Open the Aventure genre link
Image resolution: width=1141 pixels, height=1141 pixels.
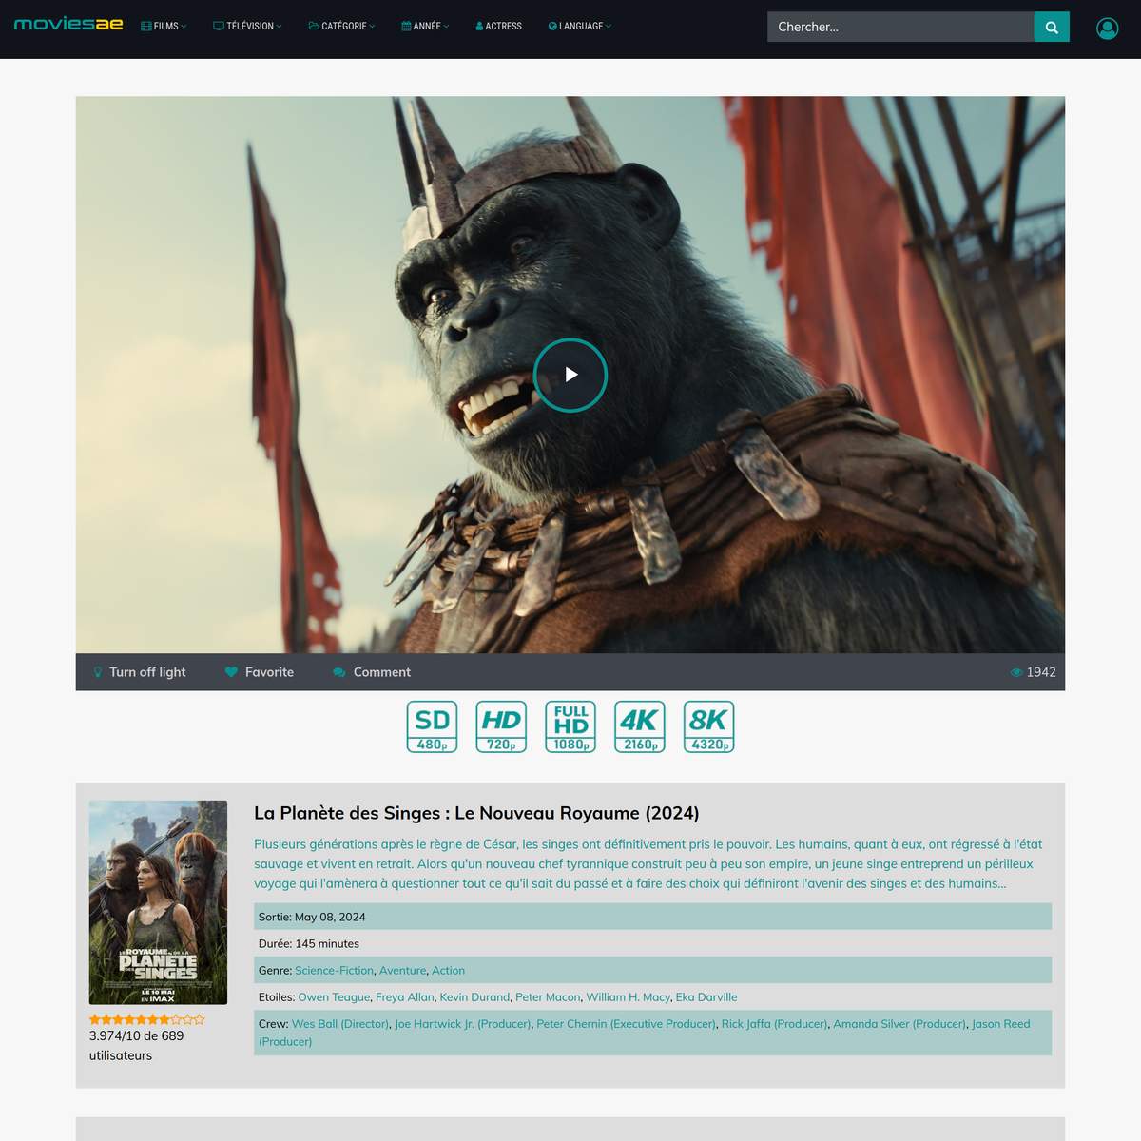[403, 971]
